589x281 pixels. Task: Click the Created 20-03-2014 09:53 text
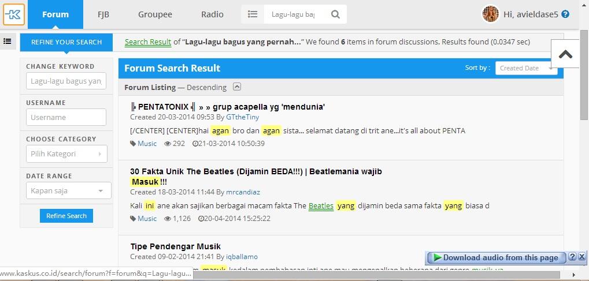click(x=172, y=117)
